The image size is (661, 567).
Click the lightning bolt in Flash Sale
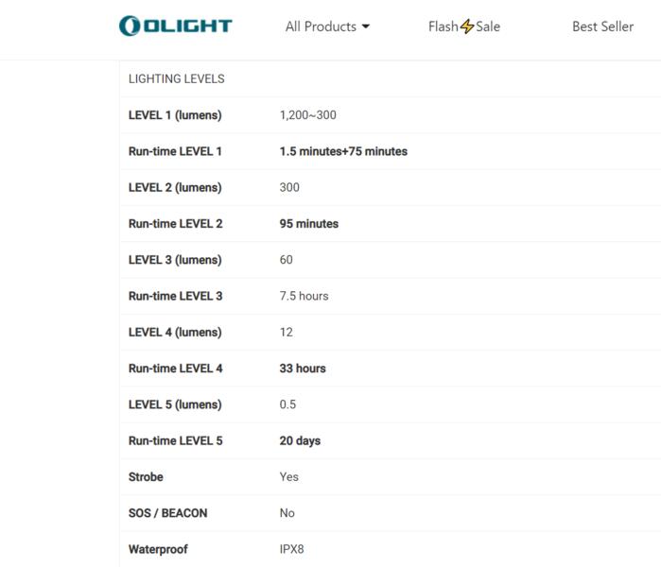coord(467,26)
